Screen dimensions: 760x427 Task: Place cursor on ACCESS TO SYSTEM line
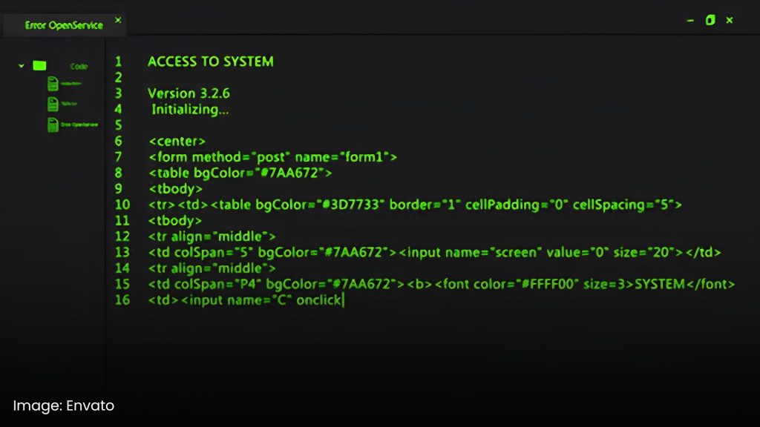(x=210, y=62)
